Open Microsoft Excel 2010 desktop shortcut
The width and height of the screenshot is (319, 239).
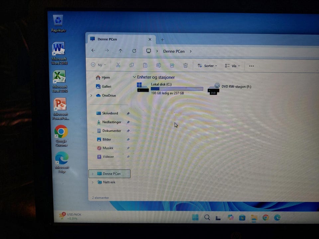(x=59, y=81)
